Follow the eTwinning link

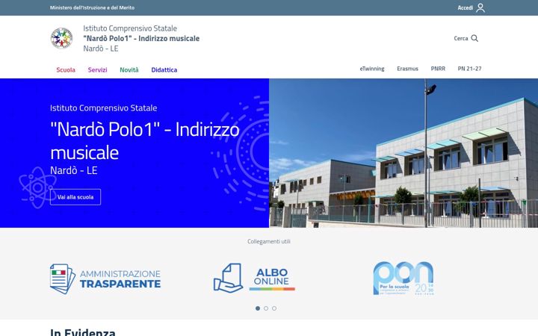pyautogui.click(x=372, y=69)
